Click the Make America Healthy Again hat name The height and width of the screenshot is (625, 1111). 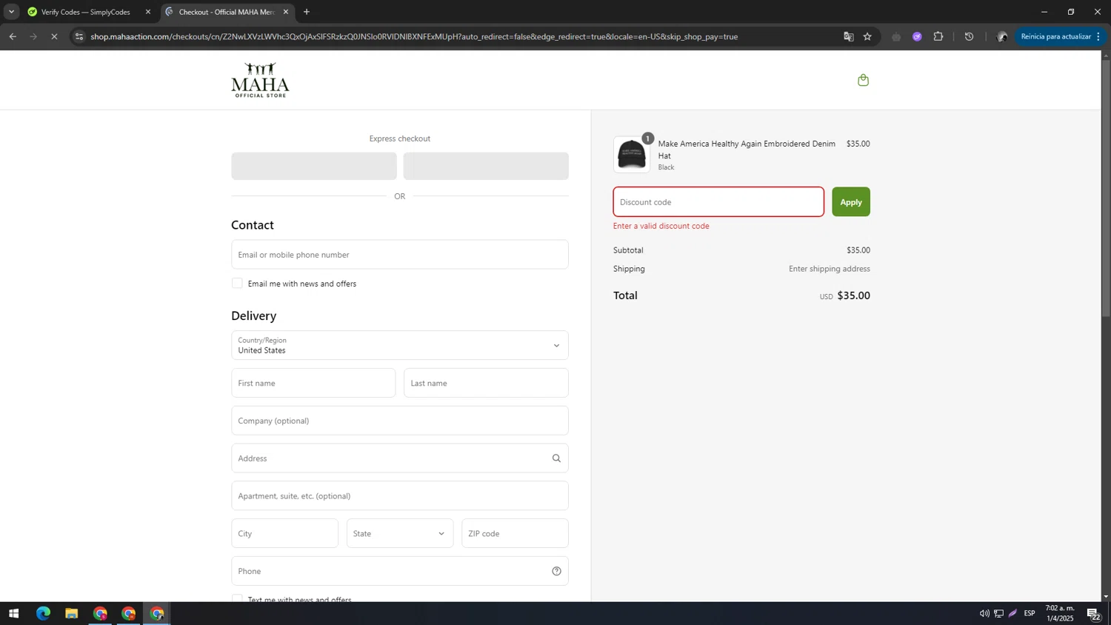pyautogui.click(x=747, y=150)
